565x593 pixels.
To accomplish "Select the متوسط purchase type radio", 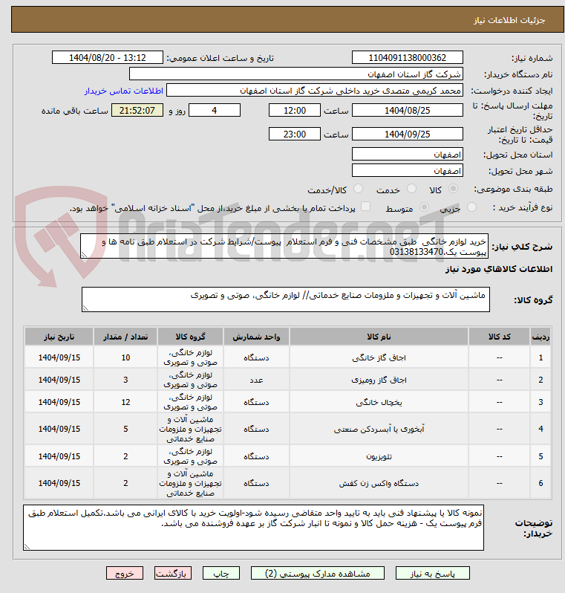I will [x=425, y=207].
